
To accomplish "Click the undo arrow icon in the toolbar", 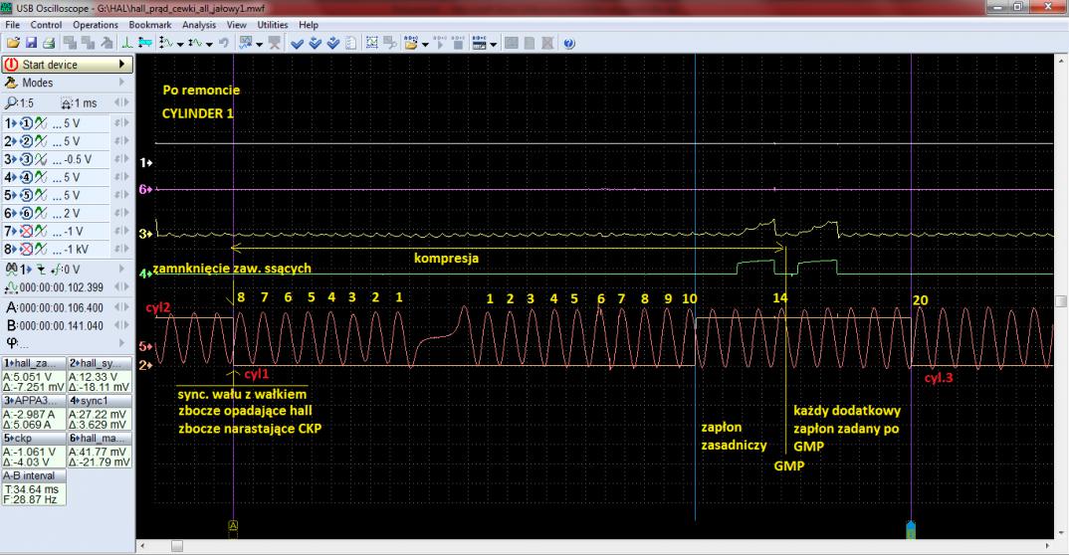I will (224, 44).
